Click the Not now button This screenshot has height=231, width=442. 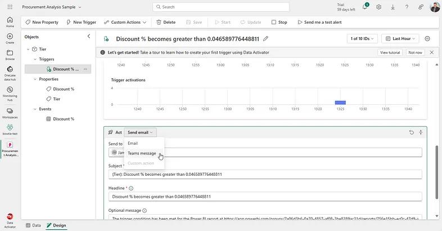(415, 52)
